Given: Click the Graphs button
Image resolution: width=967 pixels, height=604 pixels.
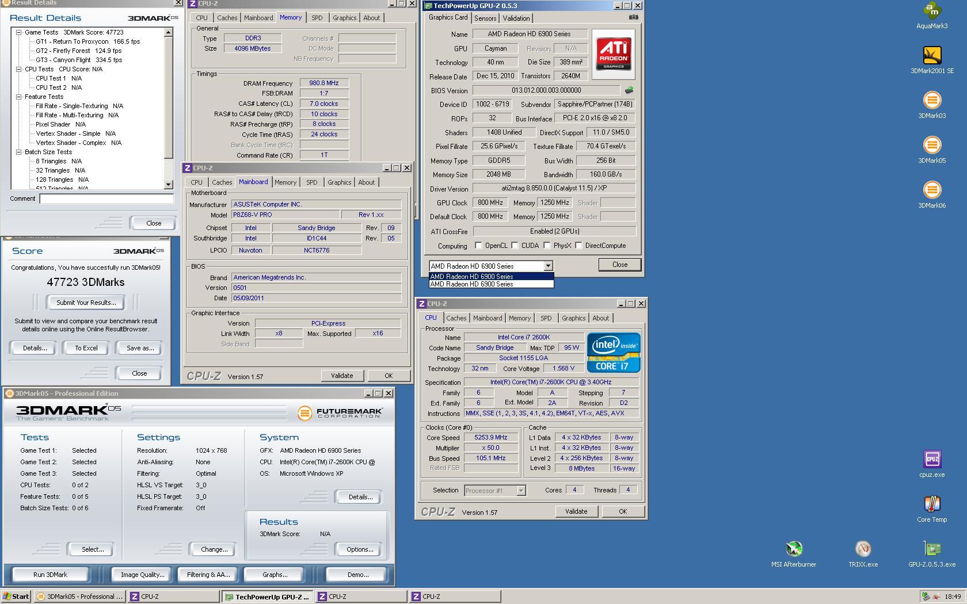Looking at the screenshot, I should 275,575.
